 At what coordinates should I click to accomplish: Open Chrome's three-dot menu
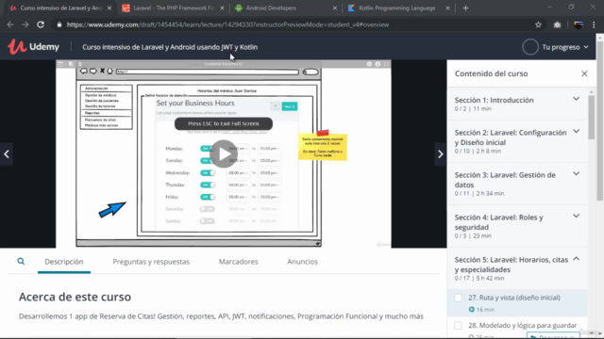coord(594,24)
